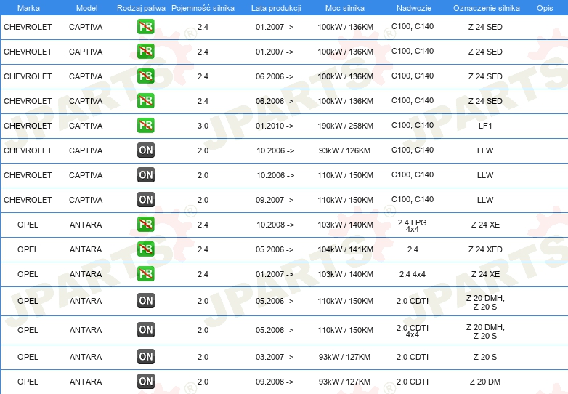Viewport: 568px width, 394px height.
Task: Click the petrol icon in the Captiva 3.0 row
Action: point(146,126)
